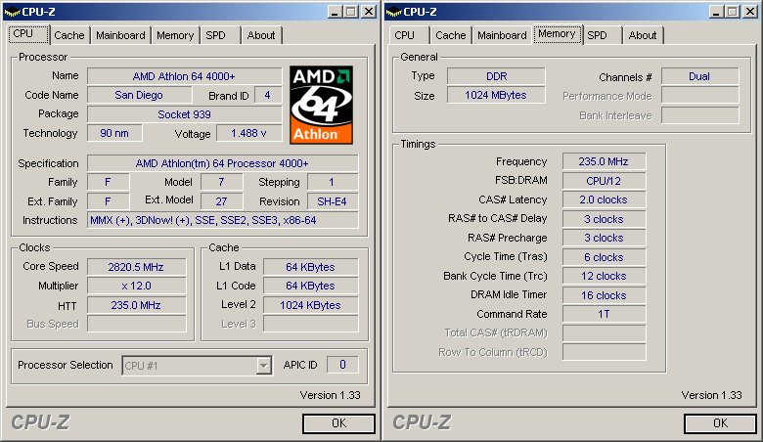Click the Revision value SH-E4
The image size is (763, 442).
pos(333,201)
